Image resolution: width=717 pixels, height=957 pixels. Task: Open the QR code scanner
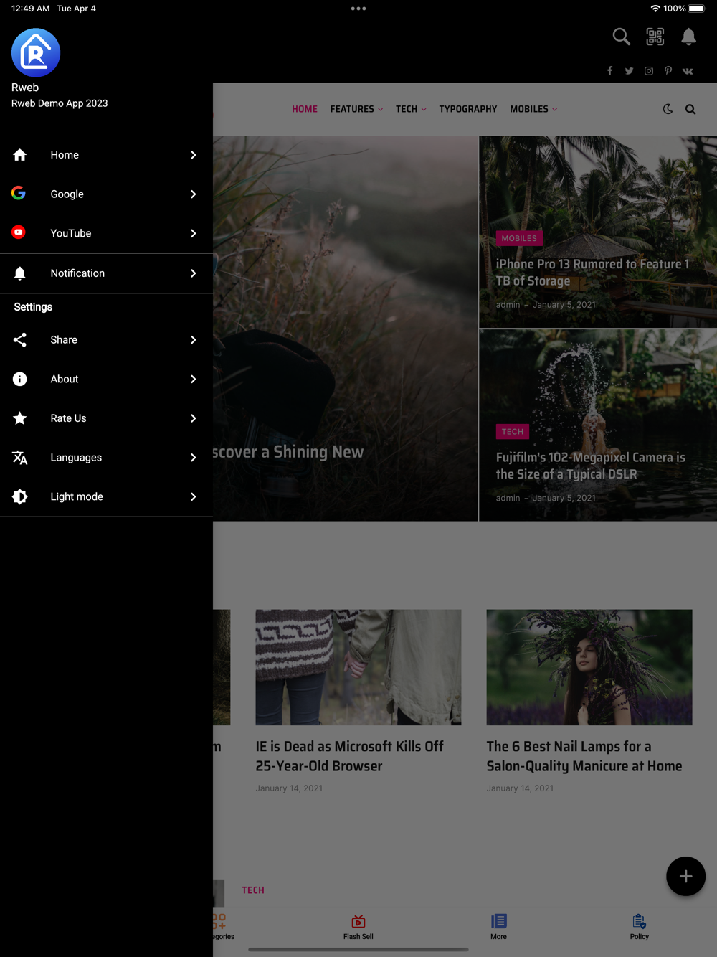pyautogui.click(x=655, y=37)
